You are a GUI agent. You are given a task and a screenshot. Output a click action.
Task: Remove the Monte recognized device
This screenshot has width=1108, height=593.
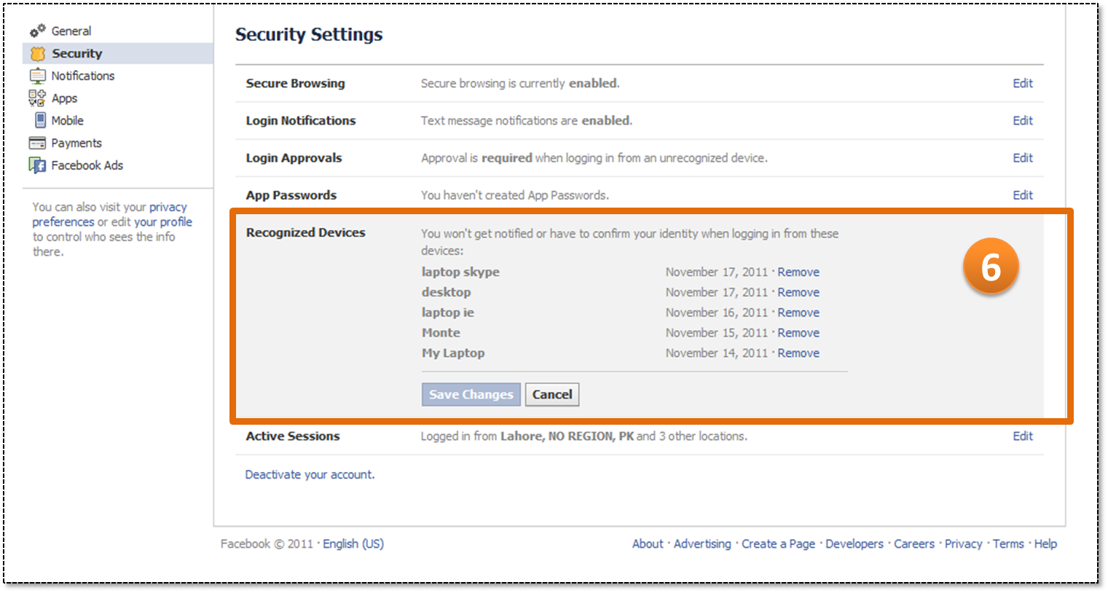click(x=798, y=332)
